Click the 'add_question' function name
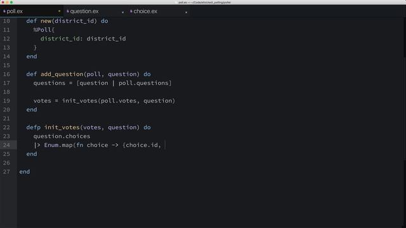The image size is (406, 228). pyautogui.click(x=62, y=74)
